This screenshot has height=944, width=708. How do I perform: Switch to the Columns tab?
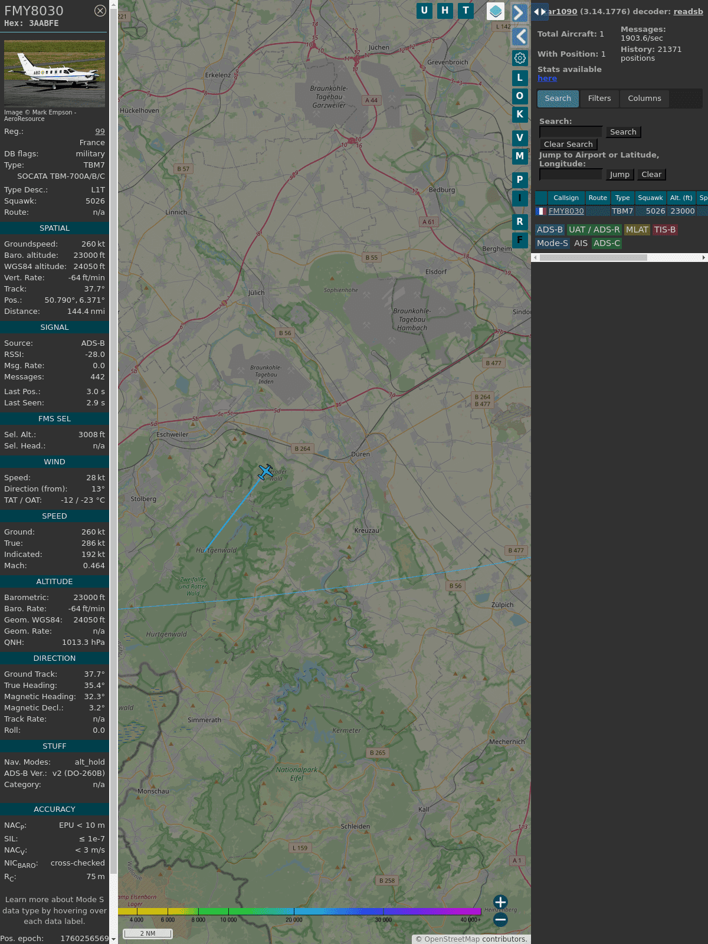pos(644,99)
